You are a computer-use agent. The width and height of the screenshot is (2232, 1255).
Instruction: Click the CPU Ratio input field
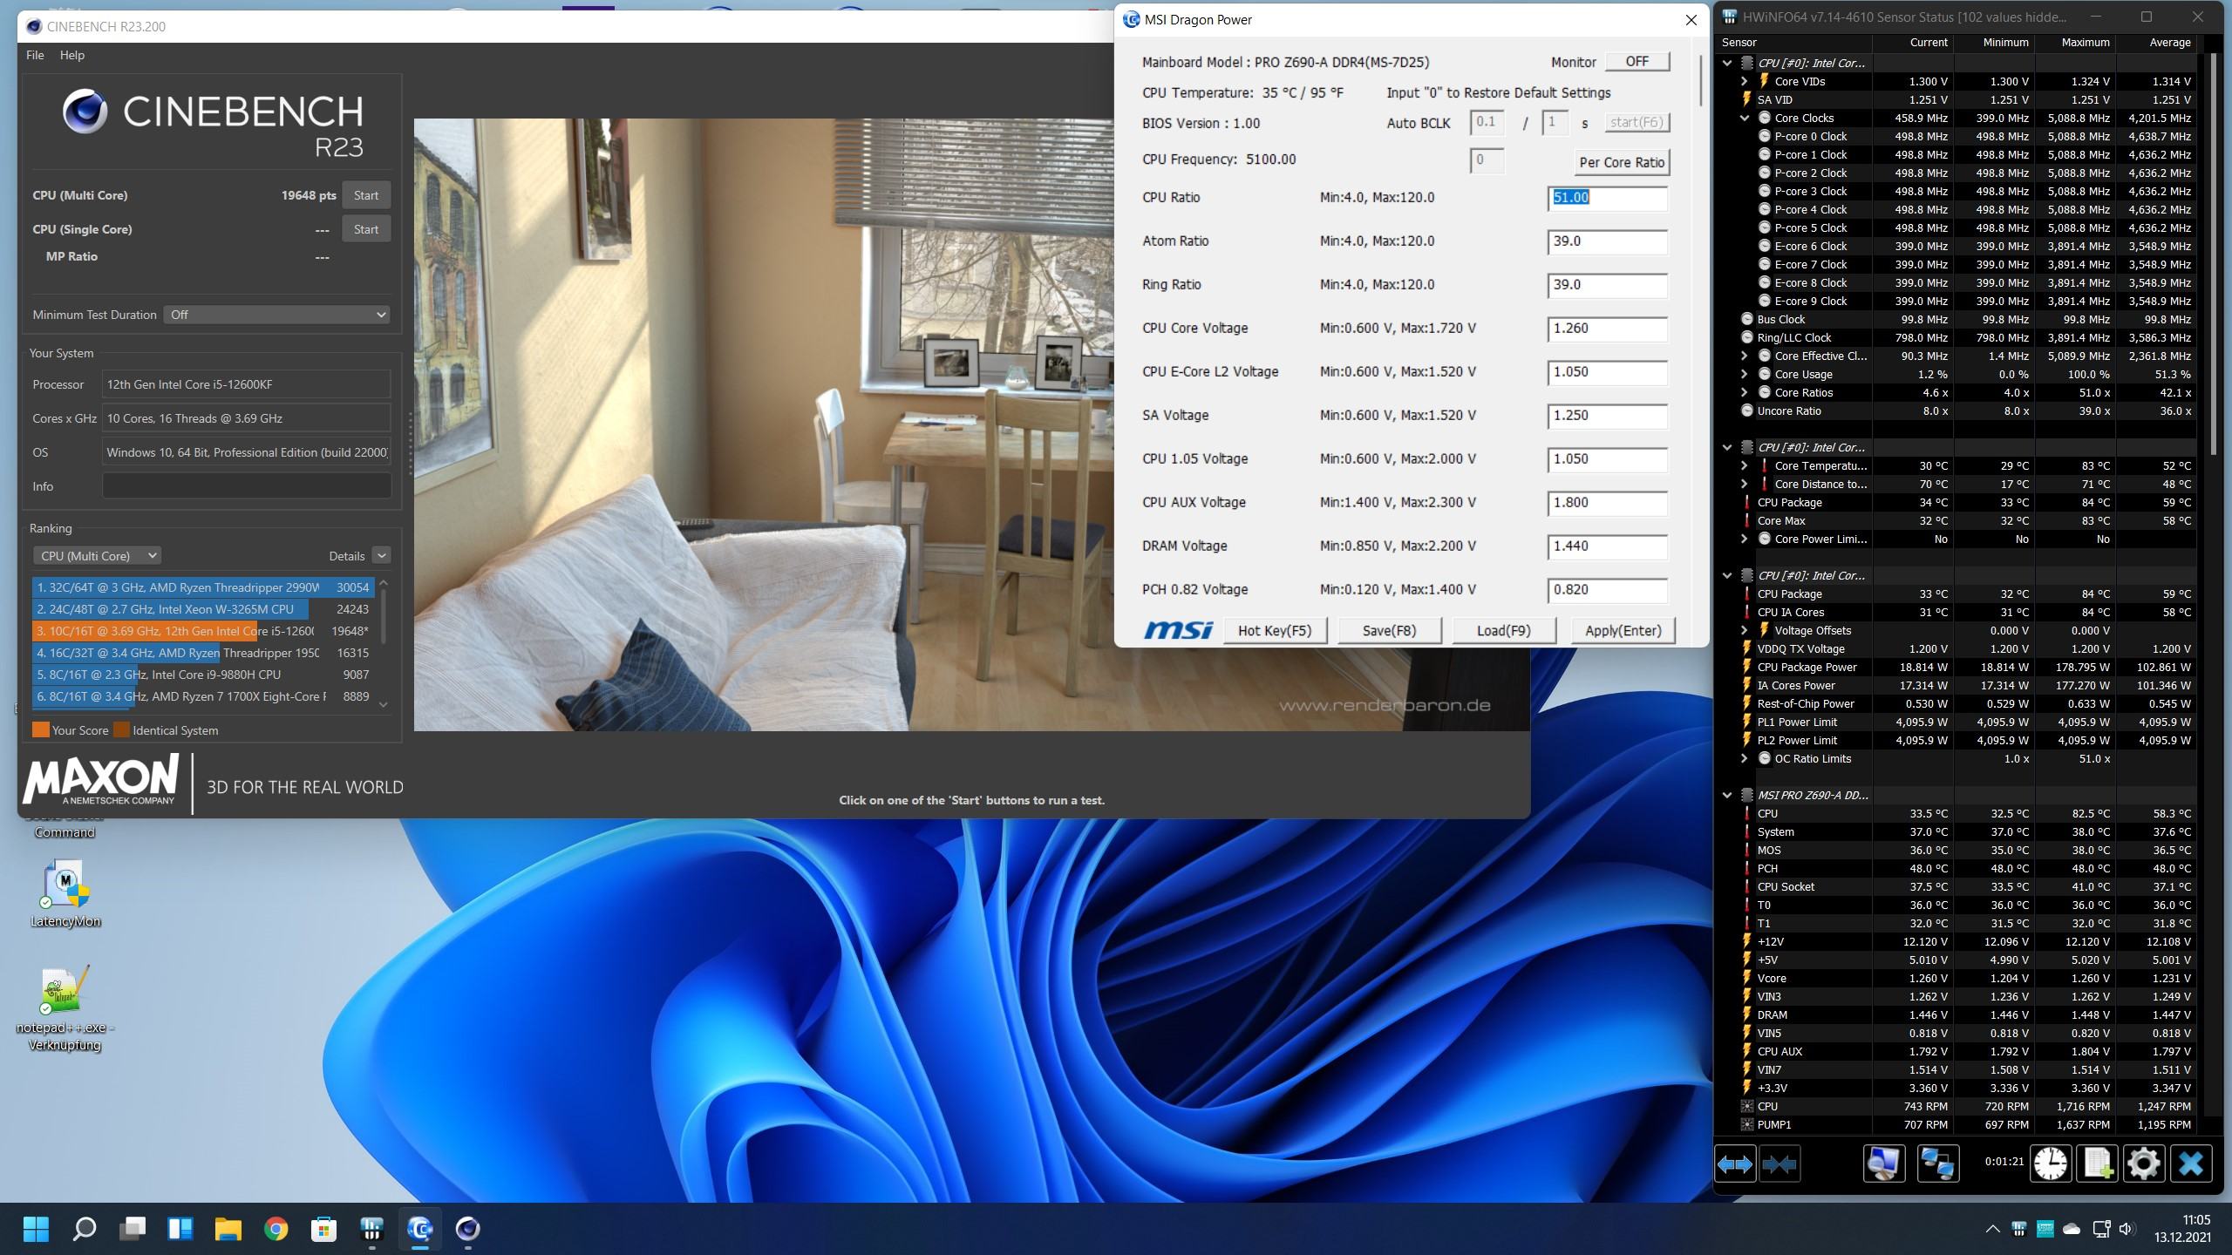click(x=1608, y=198)
